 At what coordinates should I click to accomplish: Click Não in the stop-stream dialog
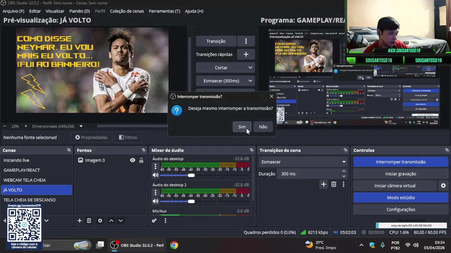pos(263,127)
